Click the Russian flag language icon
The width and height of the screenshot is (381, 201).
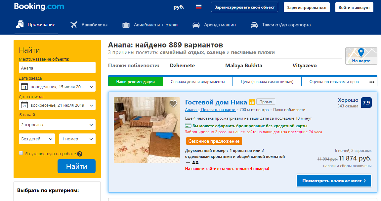pyautogui.click(x=199, y=7)
